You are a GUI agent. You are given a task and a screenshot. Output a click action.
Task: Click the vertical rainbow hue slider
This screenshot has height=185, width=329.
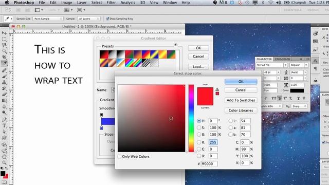click(x=191, y=118)
